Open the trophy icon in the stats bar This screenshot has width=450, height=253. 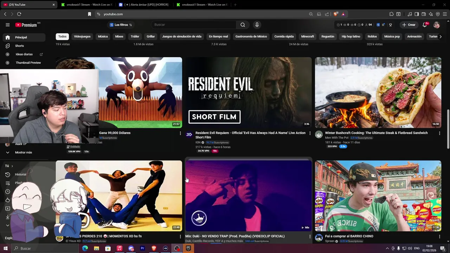click(x=390, y=25)
